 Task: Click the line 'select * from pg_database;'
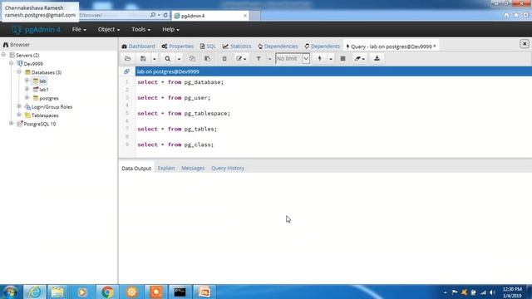(x=180, y=82)
